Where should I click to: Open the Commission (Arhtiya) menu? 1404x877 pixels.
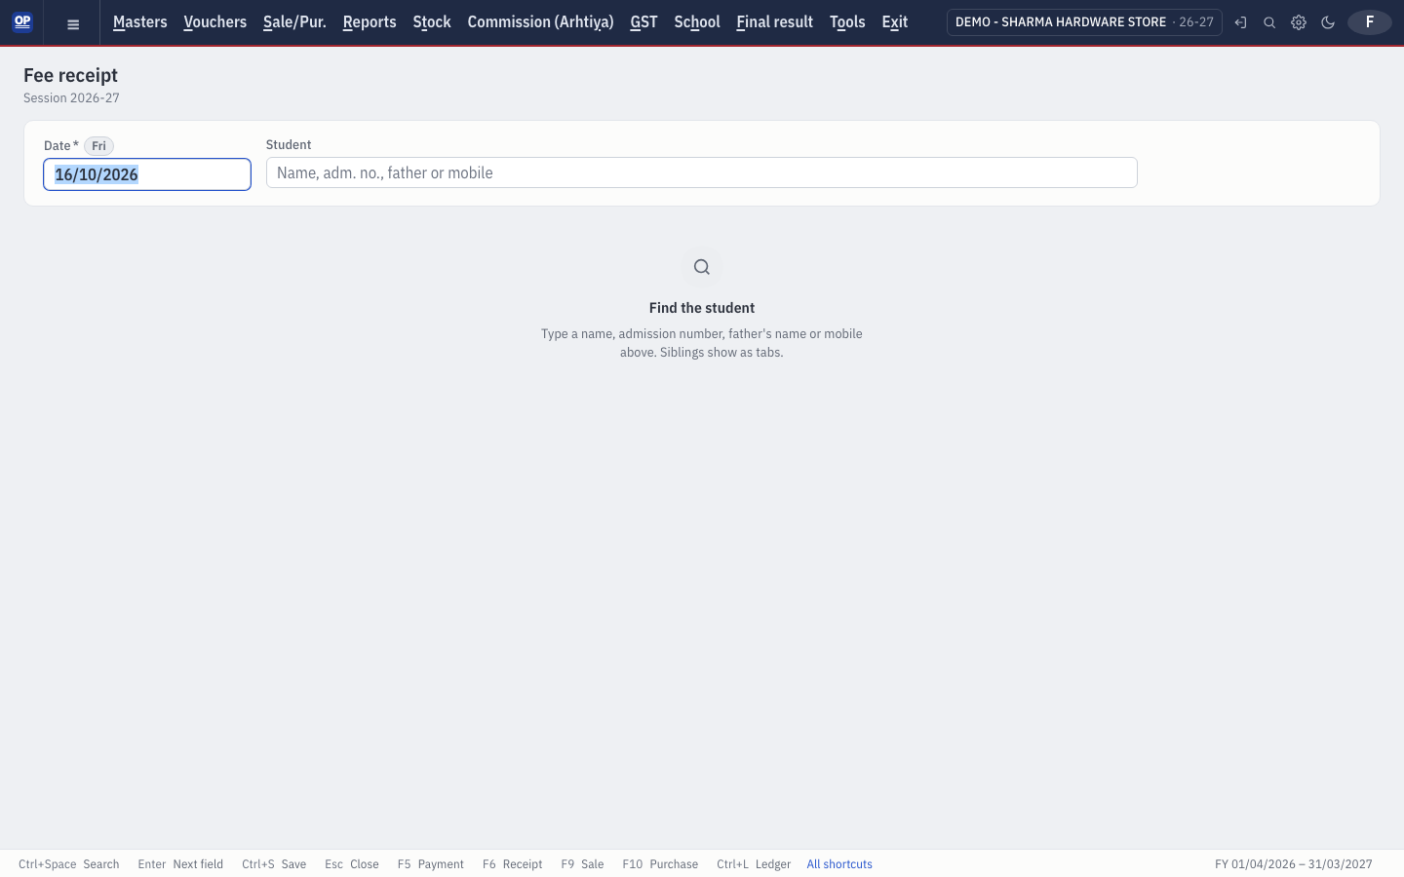tap(541, 22)
